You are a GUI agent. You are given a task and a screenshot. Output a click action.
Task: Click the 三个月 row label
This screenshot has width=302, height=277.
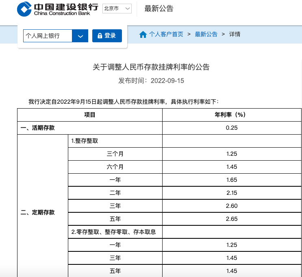pos(115,154)
